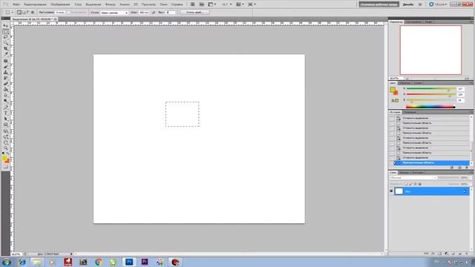Open the Изображение menu
This screenshot has height=267, width=475.
tap(60, 4)
